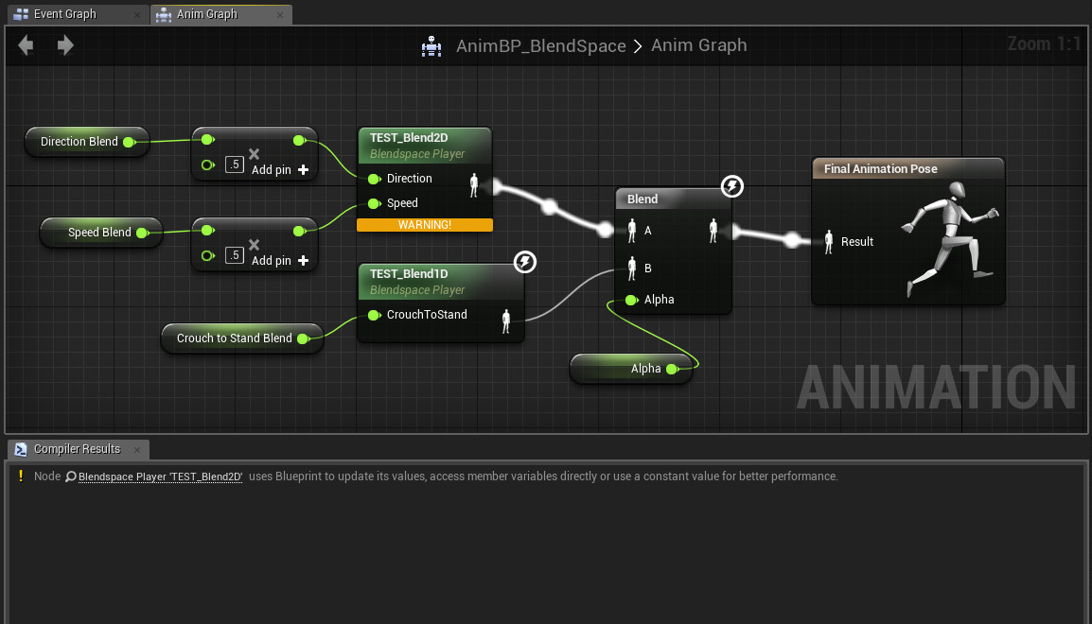This screenshot has height=624, width=1092.
Task: Click the top input pin of Speed multiply node
Action: 207,231
